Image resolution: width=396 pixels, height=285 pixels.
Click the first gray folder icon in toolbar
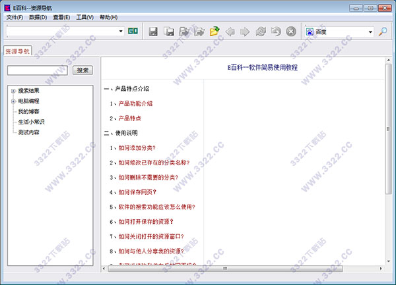click(184, 32)
